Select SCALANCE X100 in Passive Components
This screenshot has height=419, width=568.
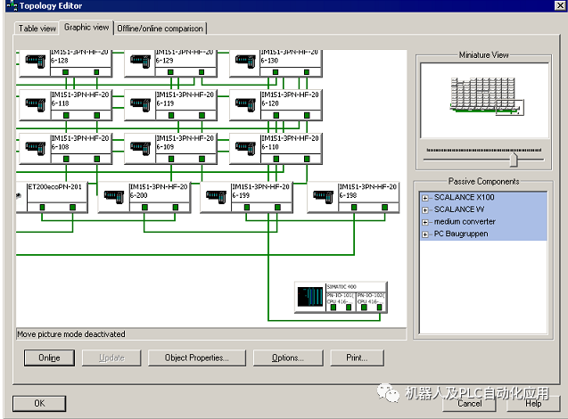pyautogui.click(x=464, y=197)
